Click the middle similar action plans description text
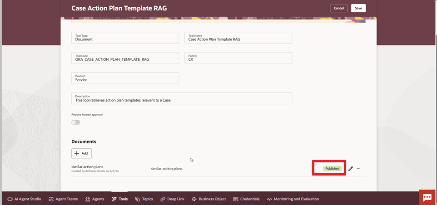This screenshot has height=205, width=437. point(166,169)
